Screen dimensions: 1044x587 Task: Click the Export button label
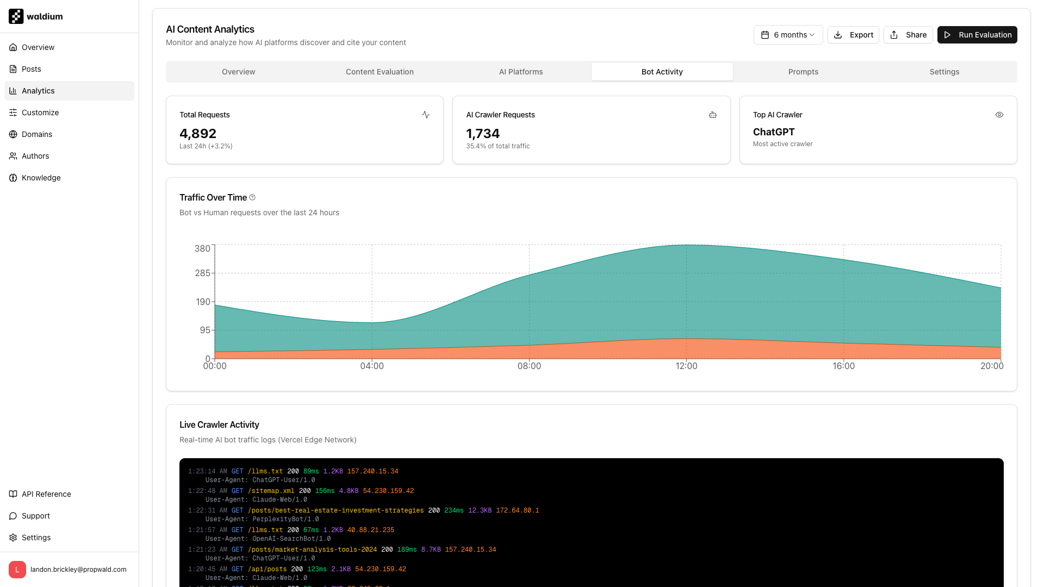pyautogui.click(x=861, y=35)
